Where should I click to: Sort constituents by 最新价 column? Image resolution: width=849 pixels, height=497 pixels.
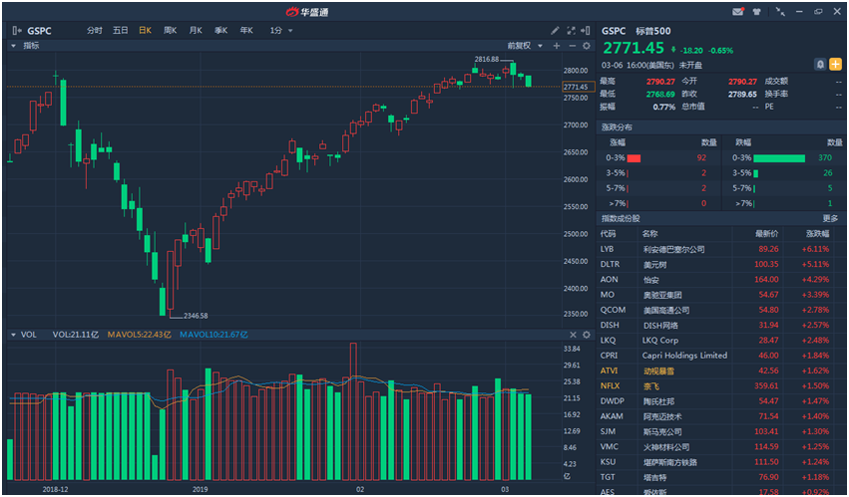[x=767, y=234]
